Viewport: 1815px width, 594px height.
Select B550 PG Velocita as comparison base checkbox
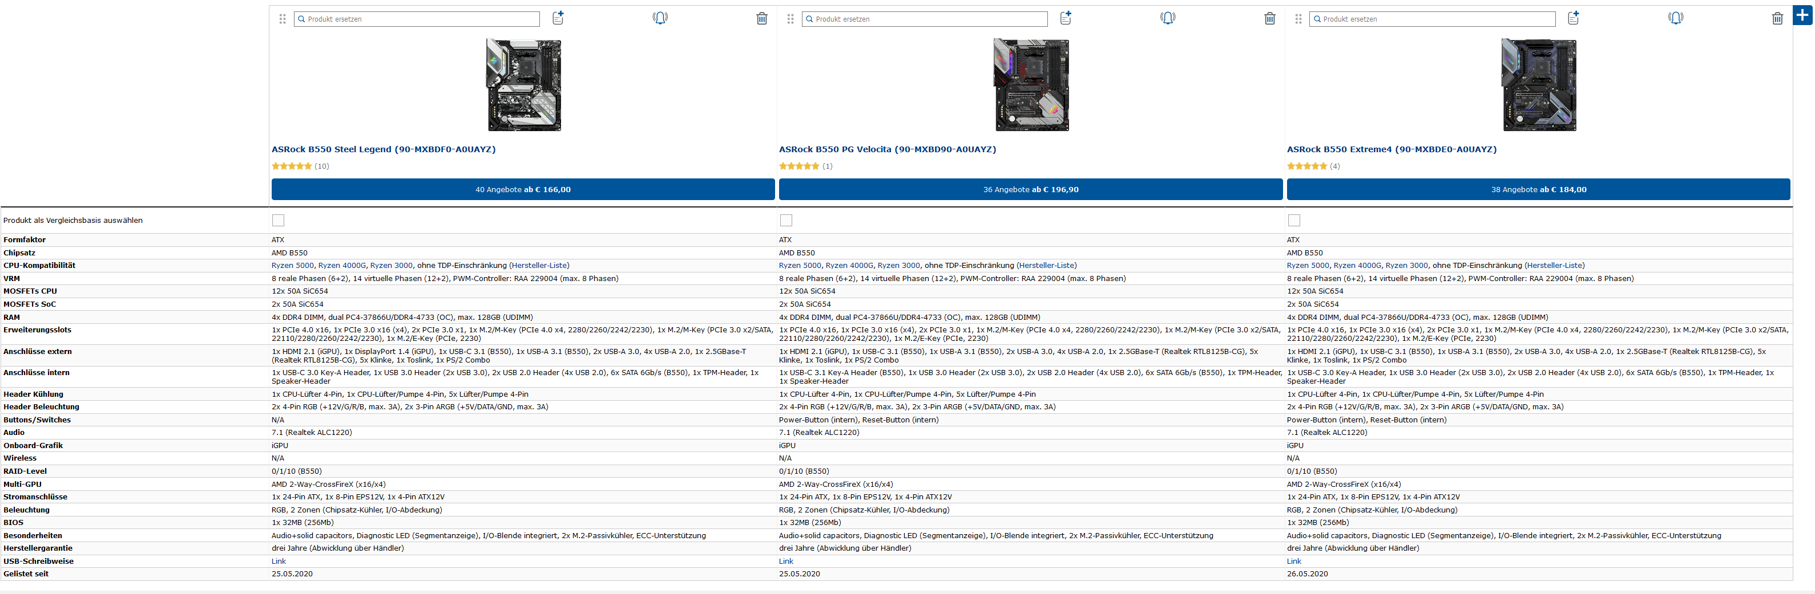coord(785,220)
